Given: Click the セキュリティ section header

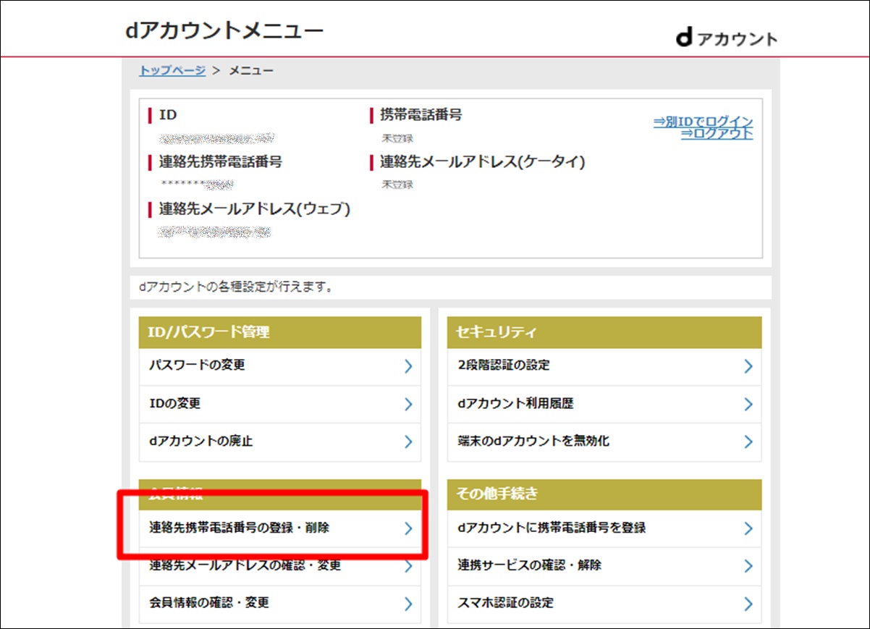Looking at the screenshot, I should (x=604, y=332).
